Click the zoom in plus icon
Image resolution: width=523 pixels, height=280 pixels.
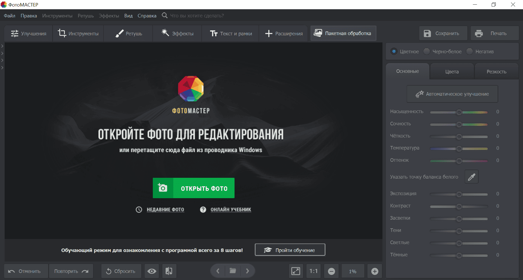pyautogui.click(x=375, y=271)
